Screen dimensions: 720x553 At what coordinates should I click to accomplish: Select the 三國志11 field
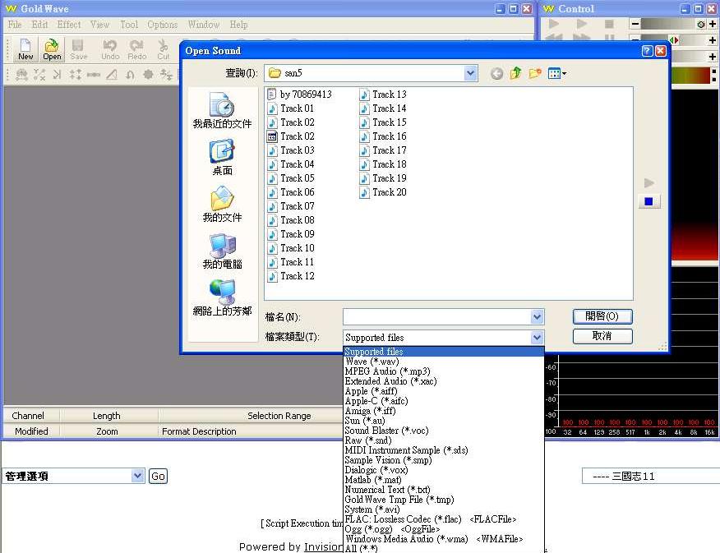(x=651, y=476)
